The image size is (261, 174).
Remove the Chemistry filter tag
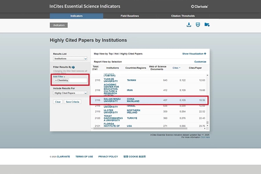(x=56, y=80)
